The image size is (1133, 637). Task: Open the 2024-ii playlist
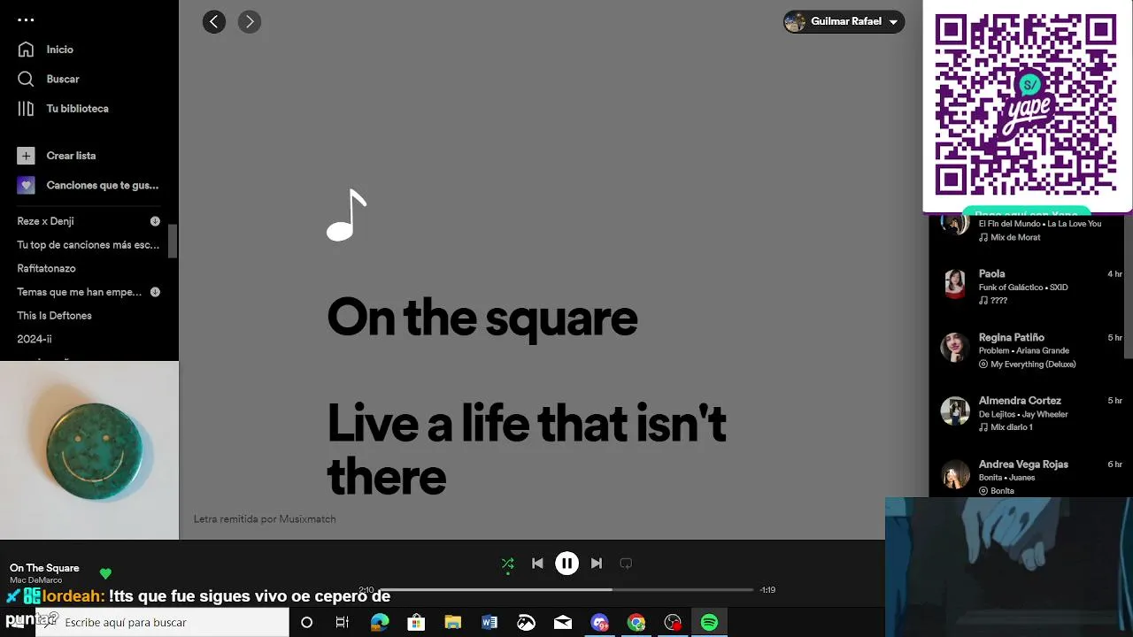35,339
